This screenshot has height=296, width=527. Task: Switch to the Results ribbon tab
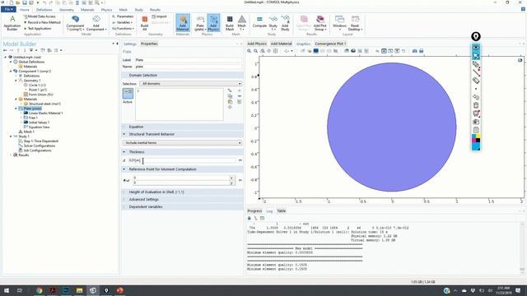[155, 10]
